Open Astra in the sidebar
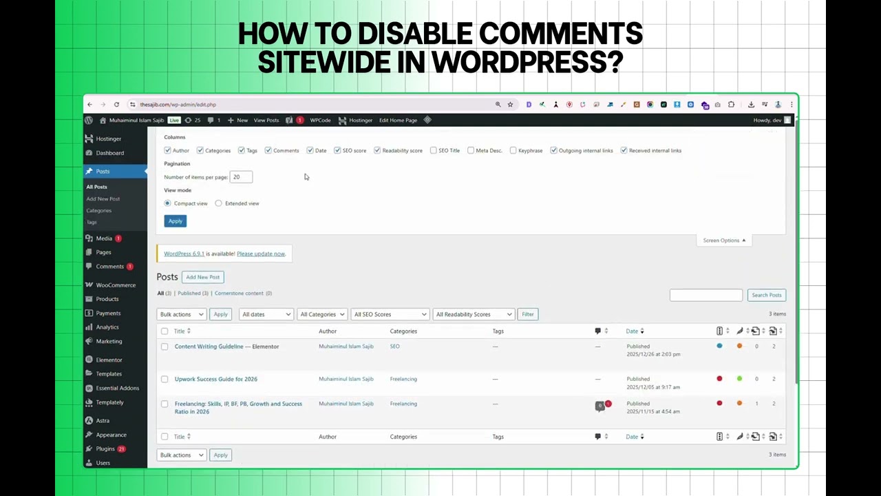The height and width of the screenshot is (496, 881). tap(103, 421)
